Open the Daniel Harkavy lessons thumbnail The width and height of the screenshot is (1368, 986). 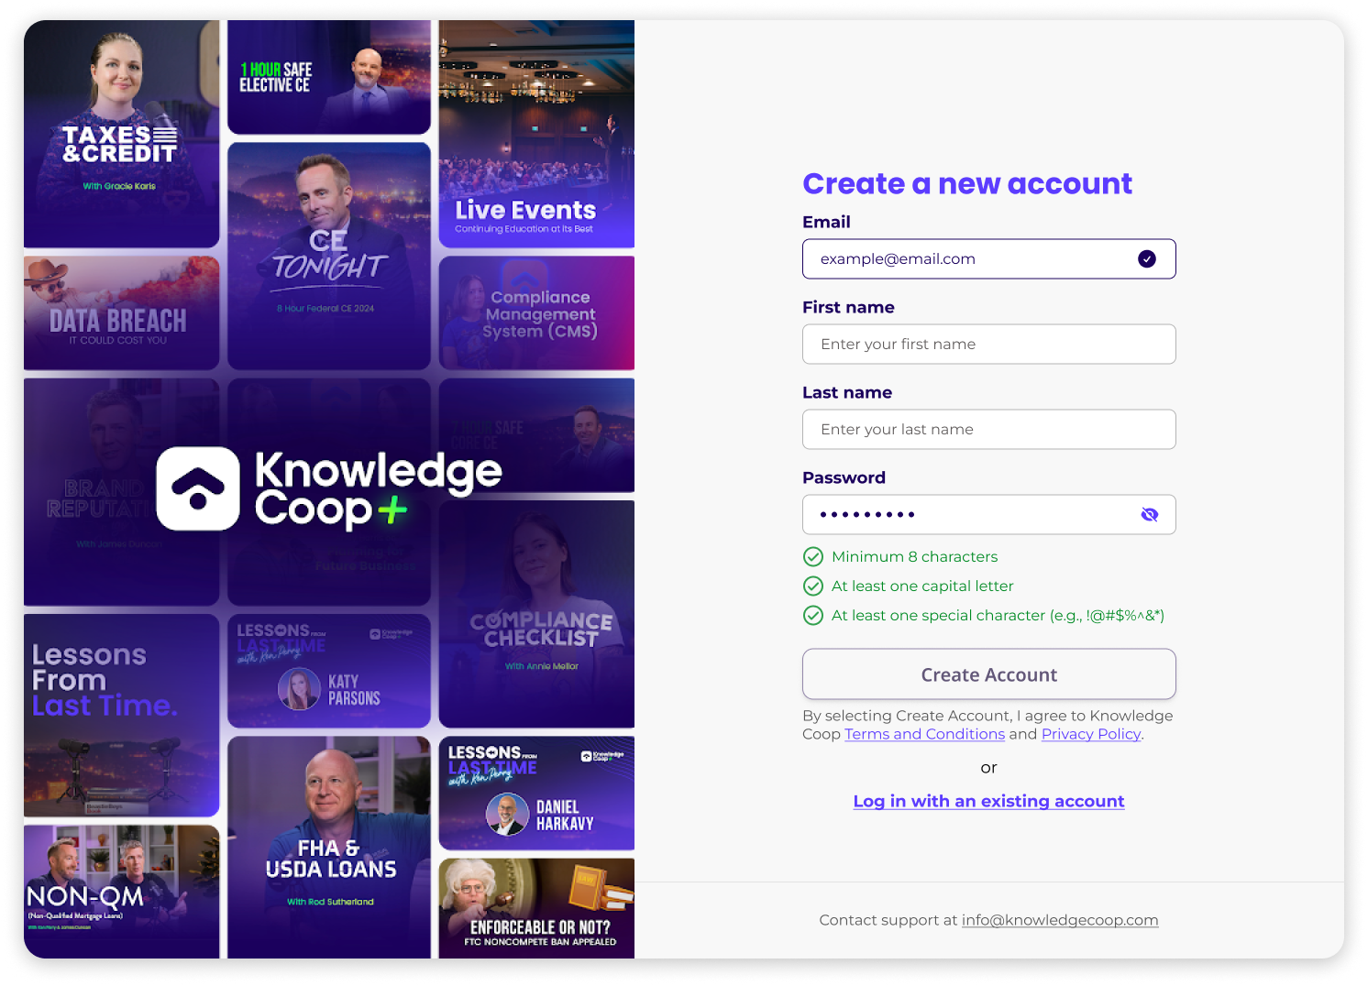click(x=536, y=793)
